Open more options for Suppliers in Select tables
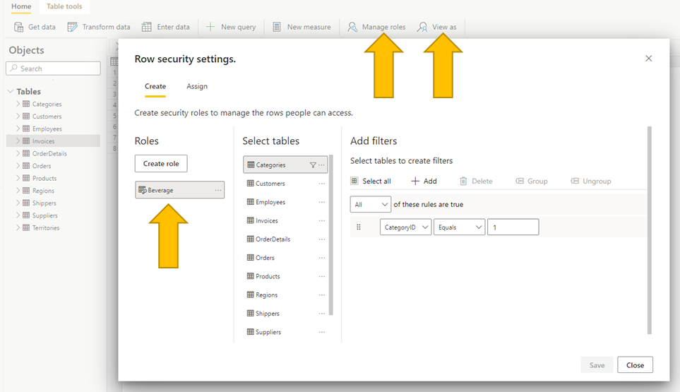Image resolution: width=680 pixels, height=392 pixels. tap(322, 332)
